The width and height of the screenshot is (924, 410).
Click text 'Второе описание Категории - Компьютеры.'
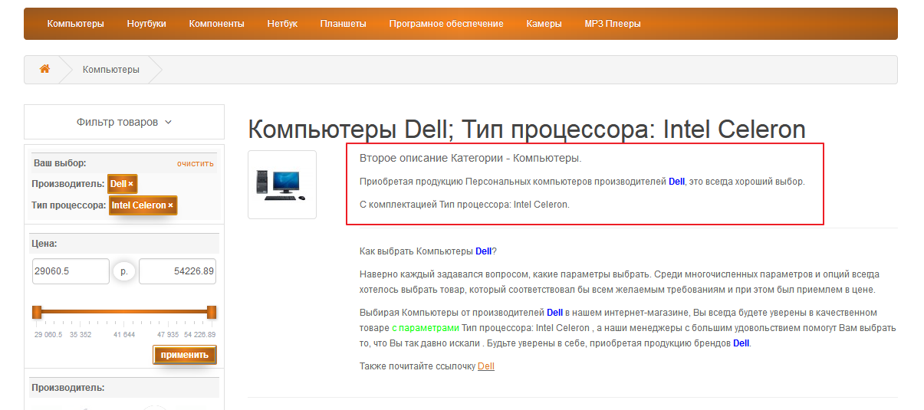tap(471, 159)
